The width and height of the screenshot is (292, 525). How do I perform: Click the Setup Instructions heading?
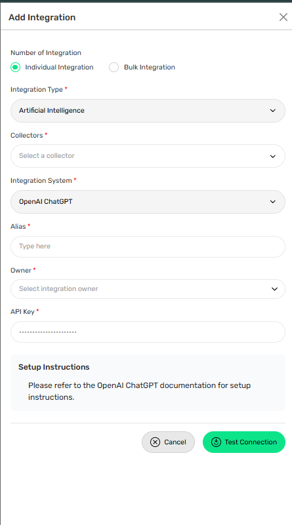pos(54,367)
